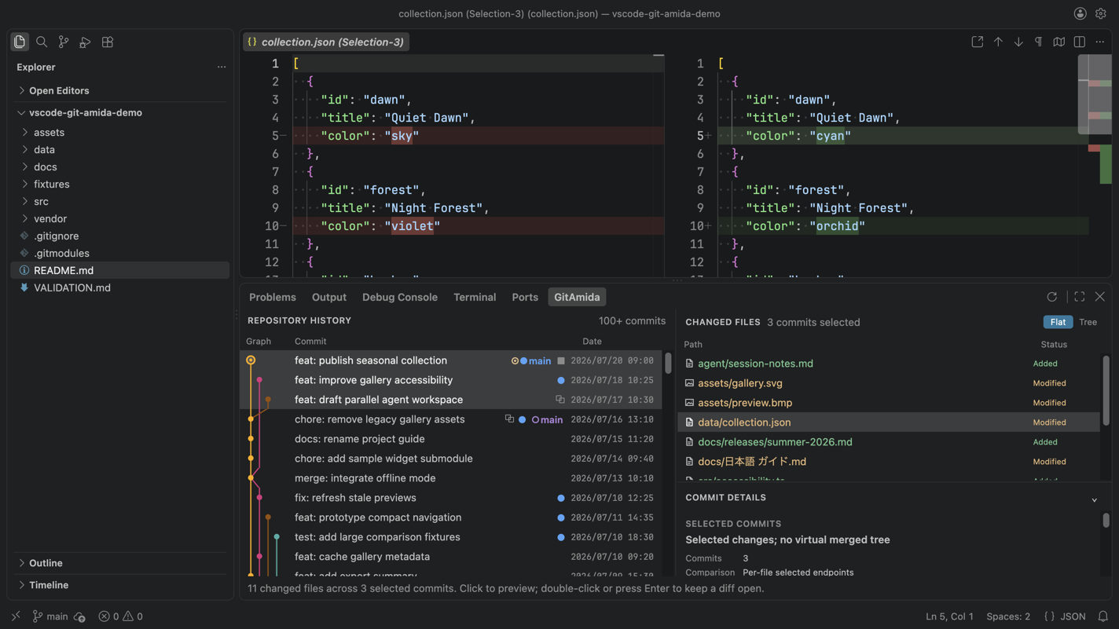Screen dimensions: 1119x629
Task: Click the file icon beside agent/session-notes.md
Action: pos(689,364)
